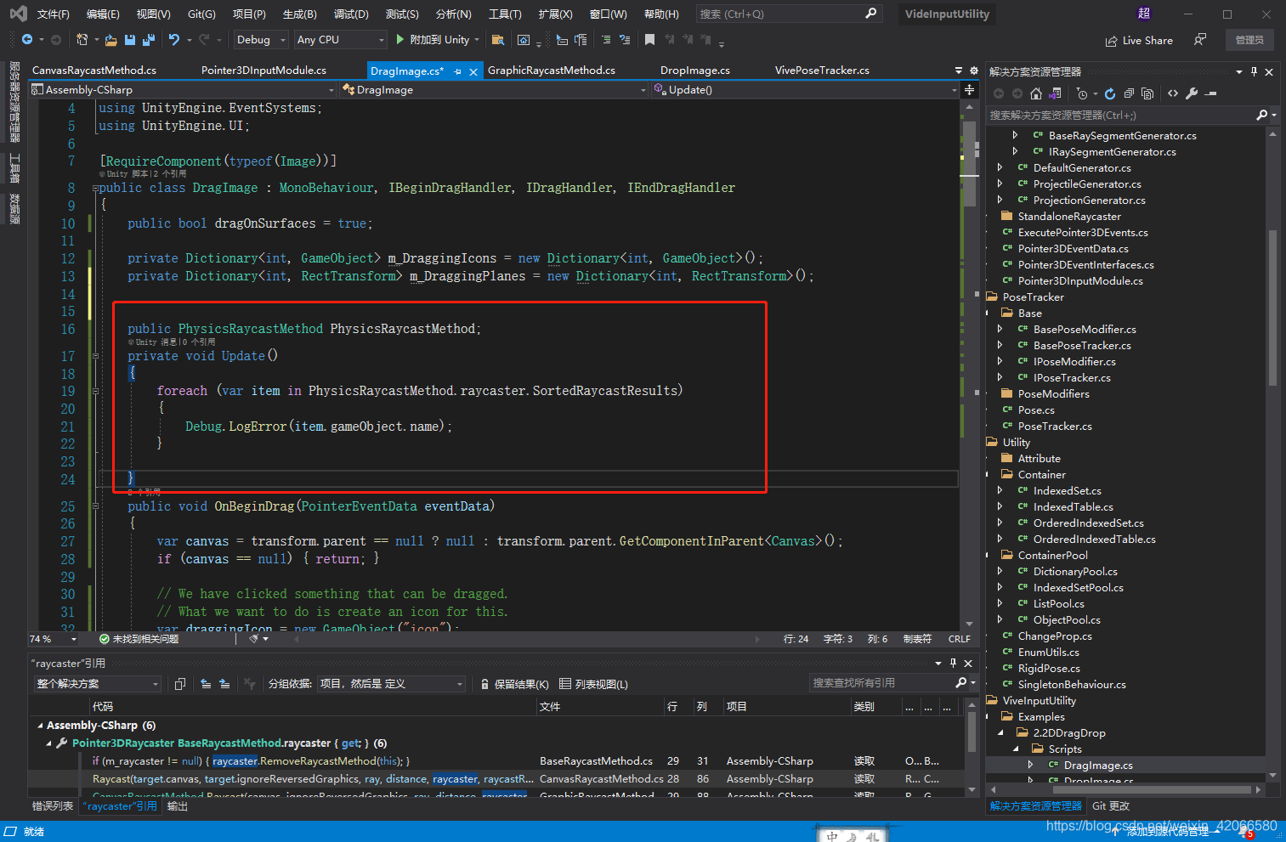
Task: Go to next reference location icon
Action: (224, 684)
